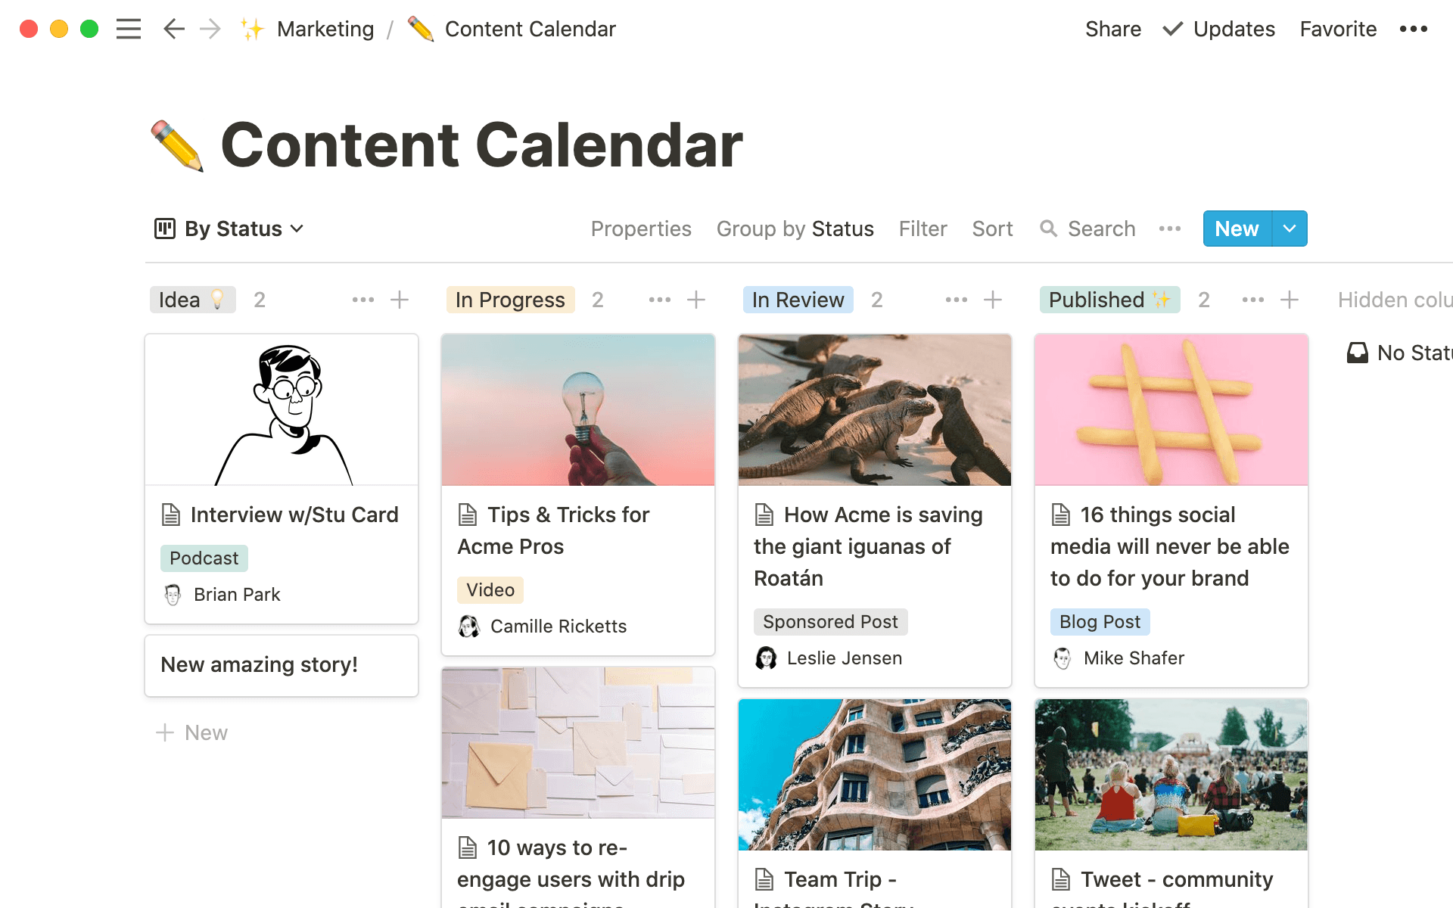Viewport: 1453px width, 908px height.
Task: Click the back navigation arrow
Action: click(173, 29)
